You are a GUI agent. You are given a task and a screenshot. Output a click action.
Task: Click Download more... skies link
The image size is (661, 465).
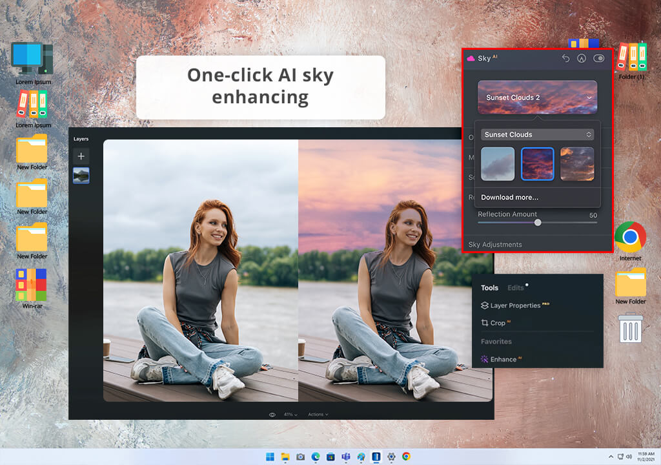point(510,197)
